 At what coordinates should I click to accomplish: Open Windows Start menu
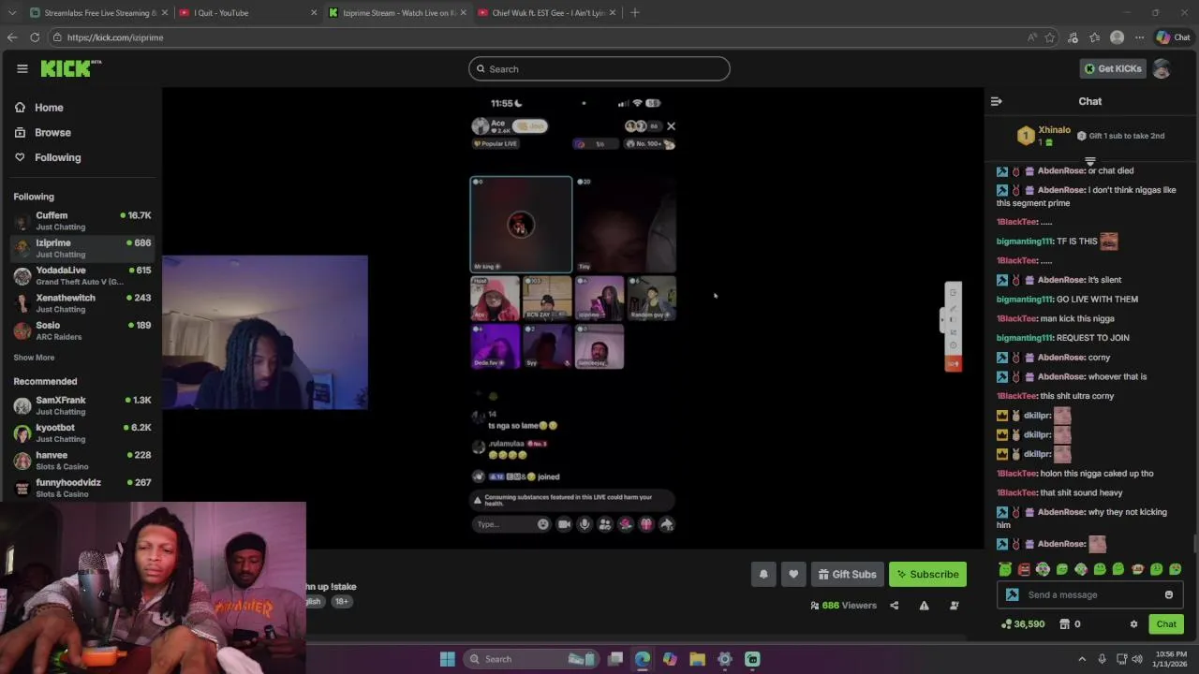[448, 659]
